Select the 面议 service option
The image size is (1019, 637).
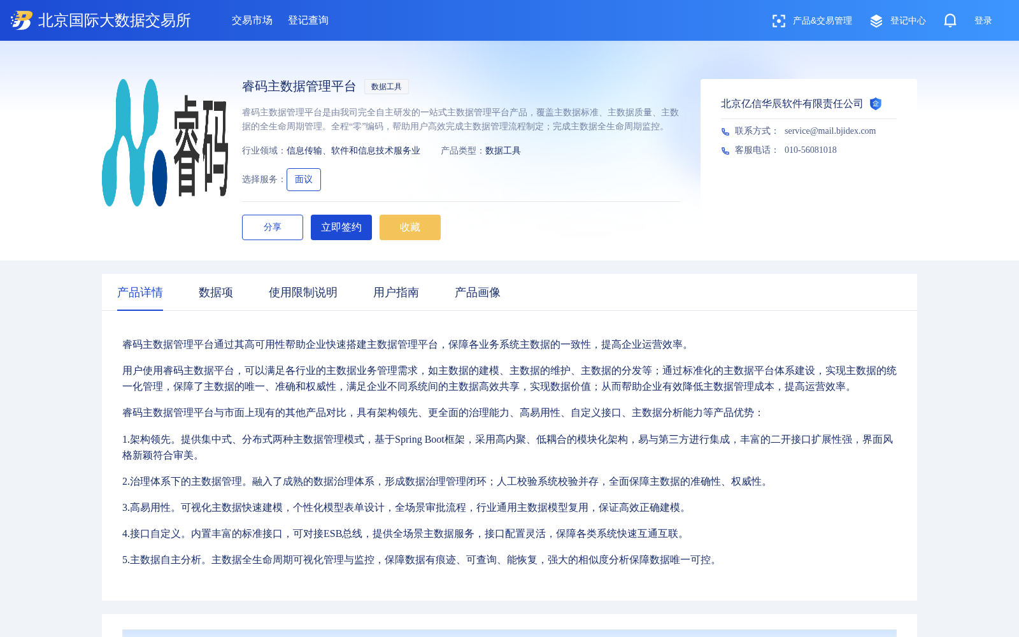(x=304, y=180)
